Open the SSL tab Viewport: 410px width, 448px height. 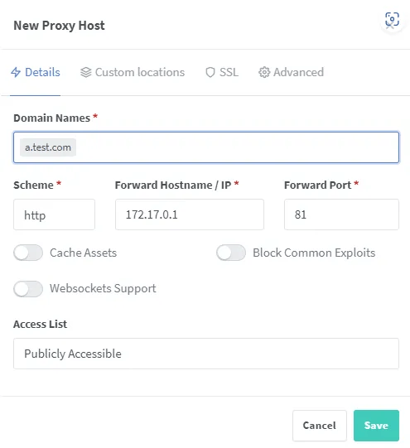click(222, 72)
